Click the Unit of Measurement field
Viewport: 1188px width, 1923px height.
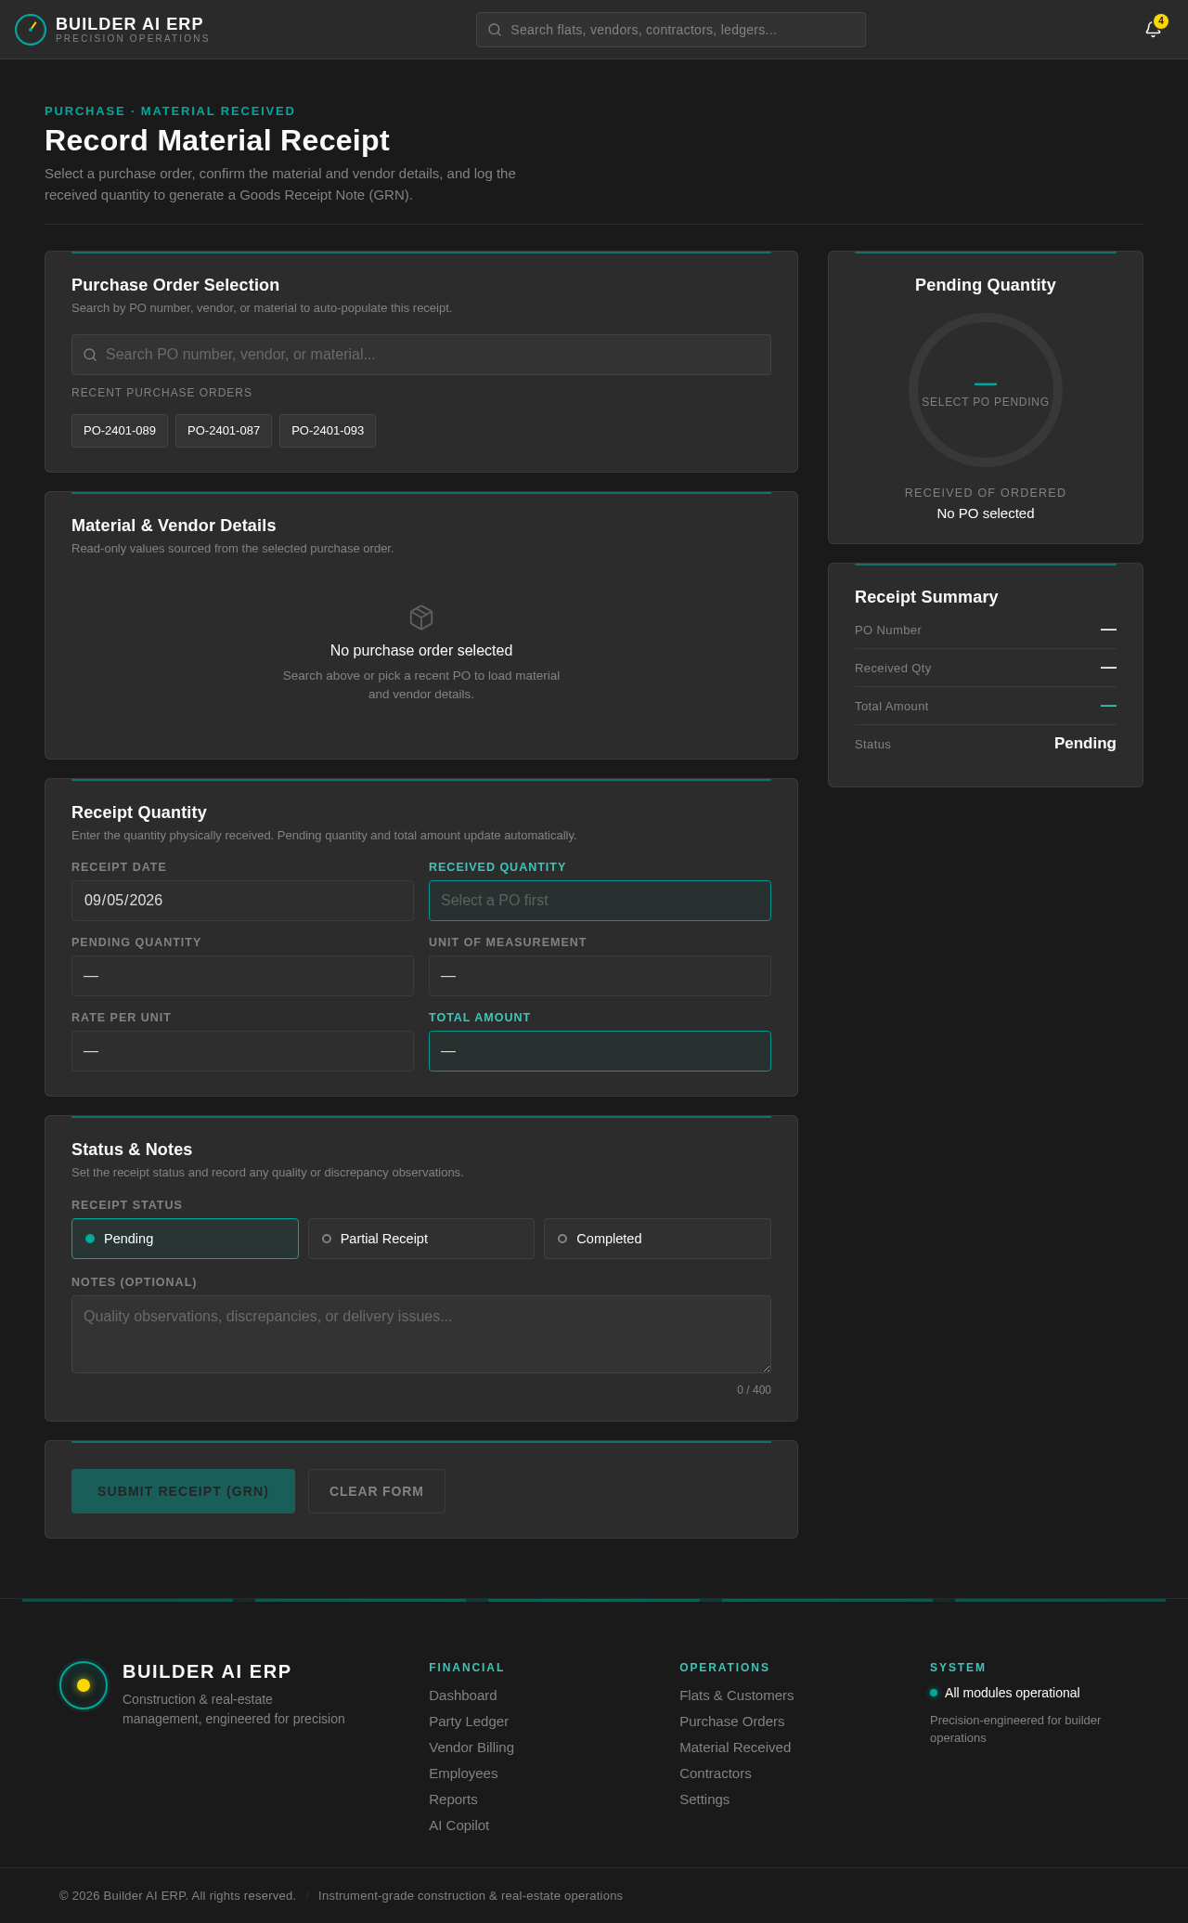coord(600,976)
